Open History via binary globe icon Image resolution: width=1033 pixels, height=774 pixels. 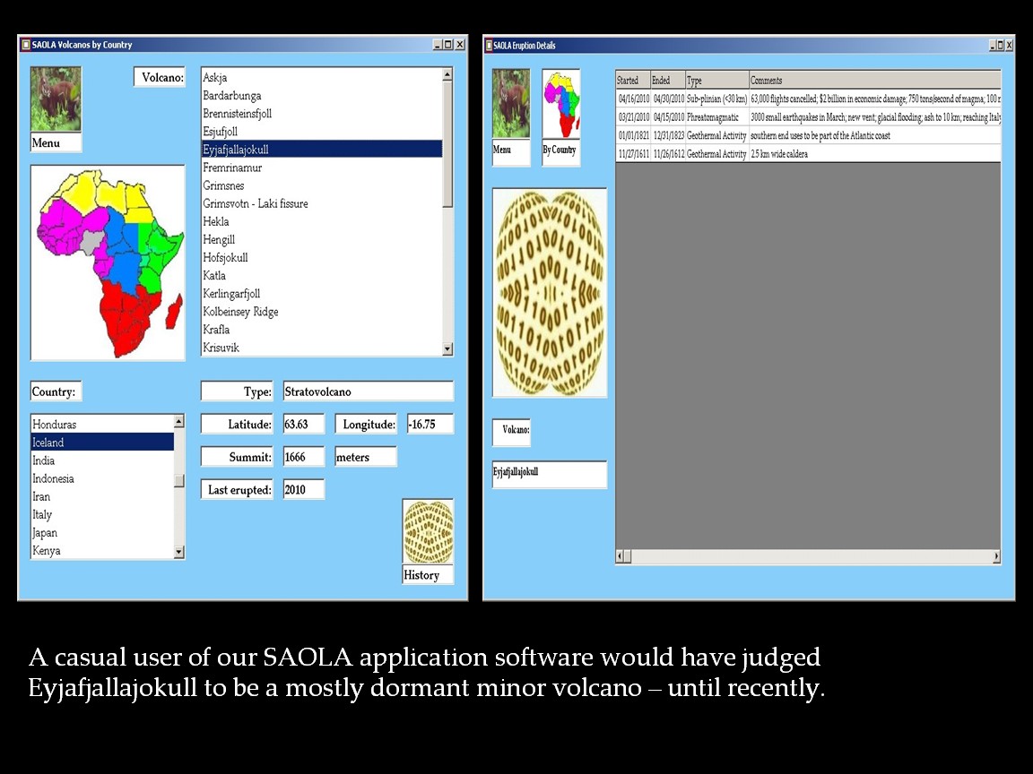[428, 531]
